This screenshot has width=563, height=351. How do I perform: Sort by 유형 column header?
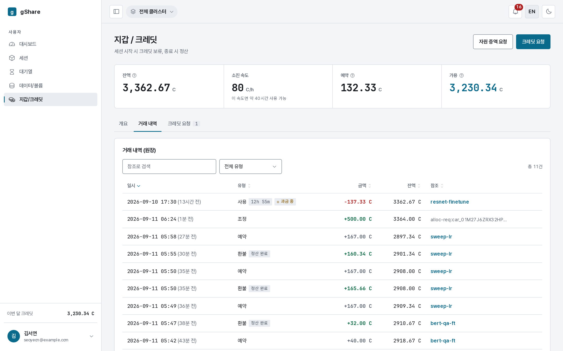click(x=244, y=186)
